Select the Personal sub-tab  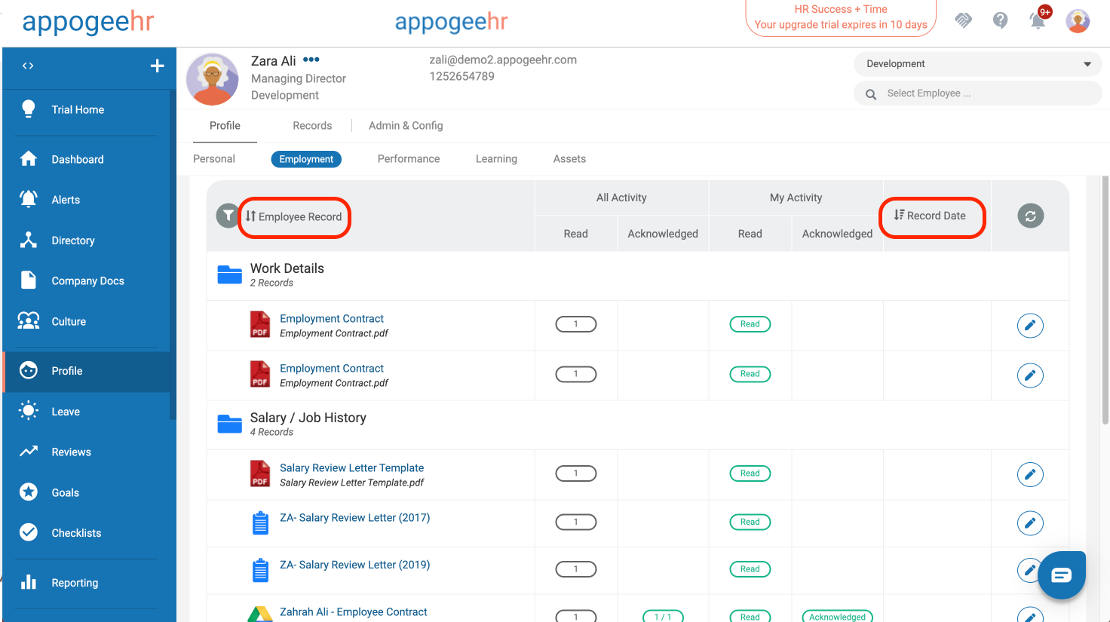coord(214,159)
